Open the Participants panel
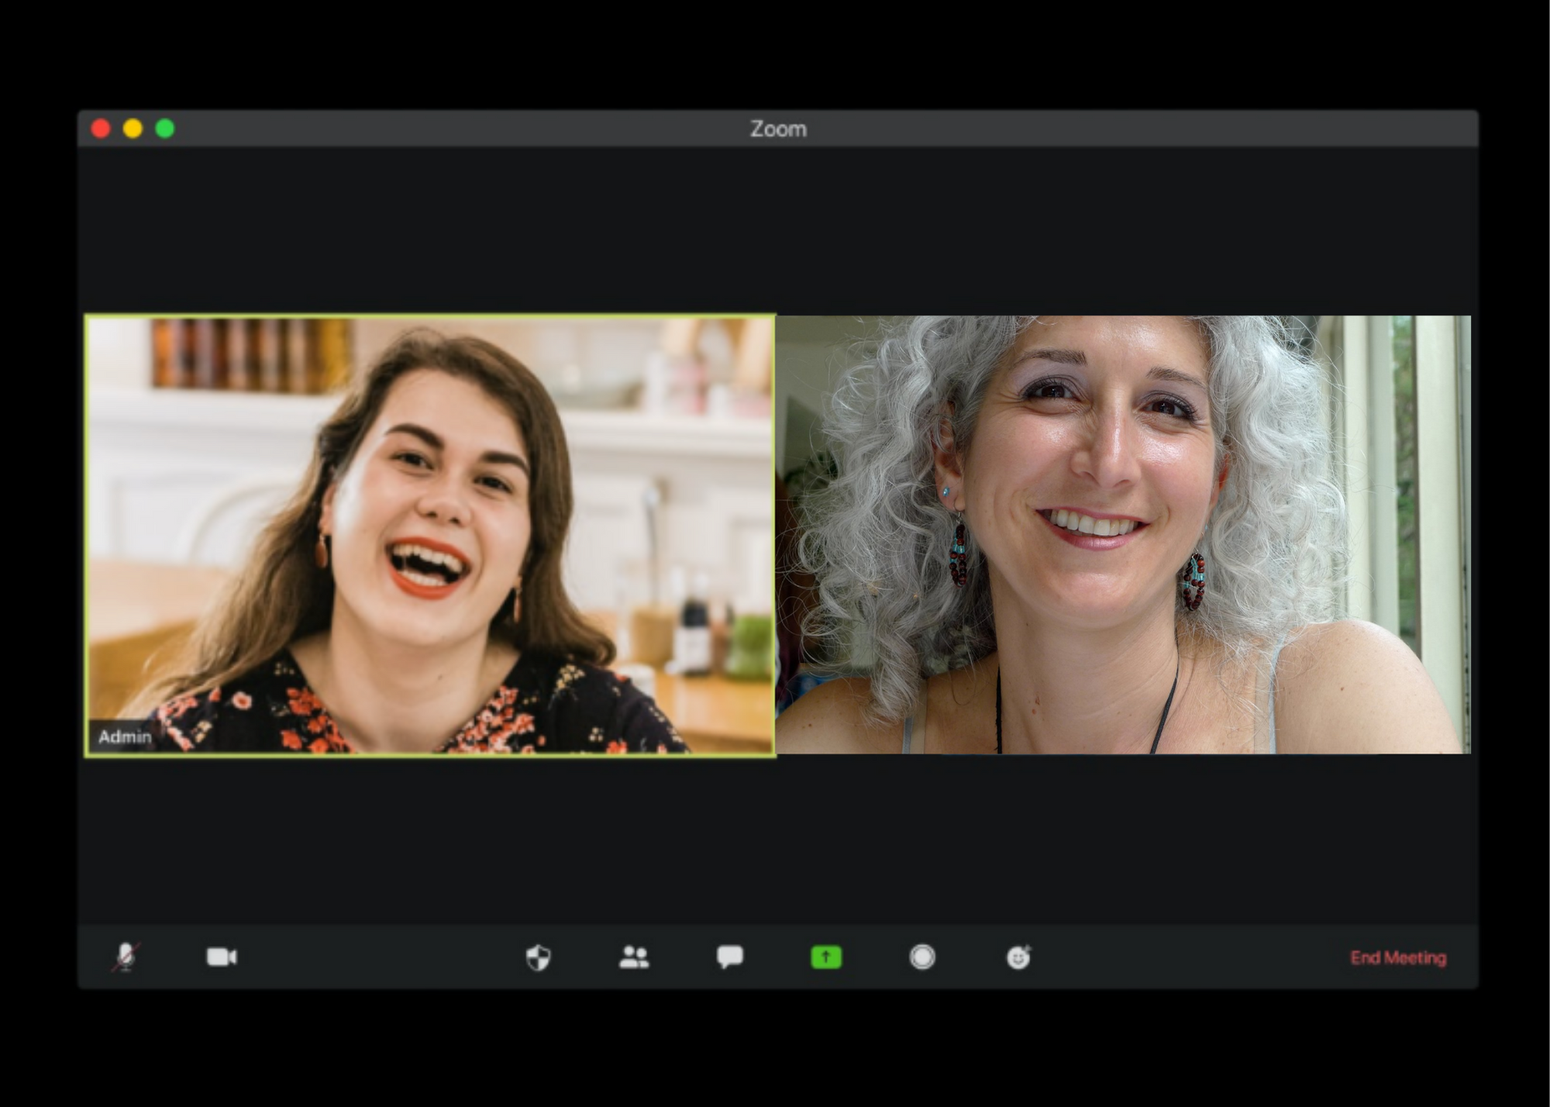The image size is (1550, 1107). 634,957
